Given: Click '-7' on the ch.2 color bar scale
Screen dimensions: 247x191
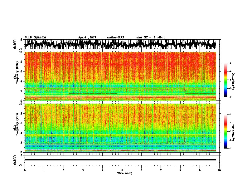Looking at the screenshot, I should (x=230, y=148).
